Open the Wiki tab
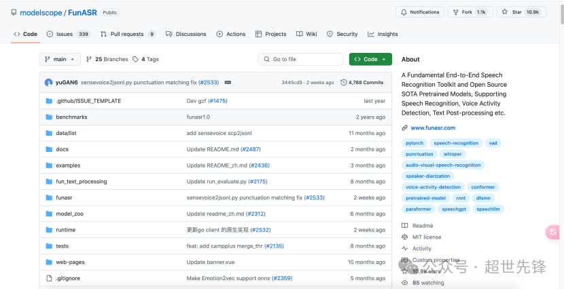 coord(306,34)
